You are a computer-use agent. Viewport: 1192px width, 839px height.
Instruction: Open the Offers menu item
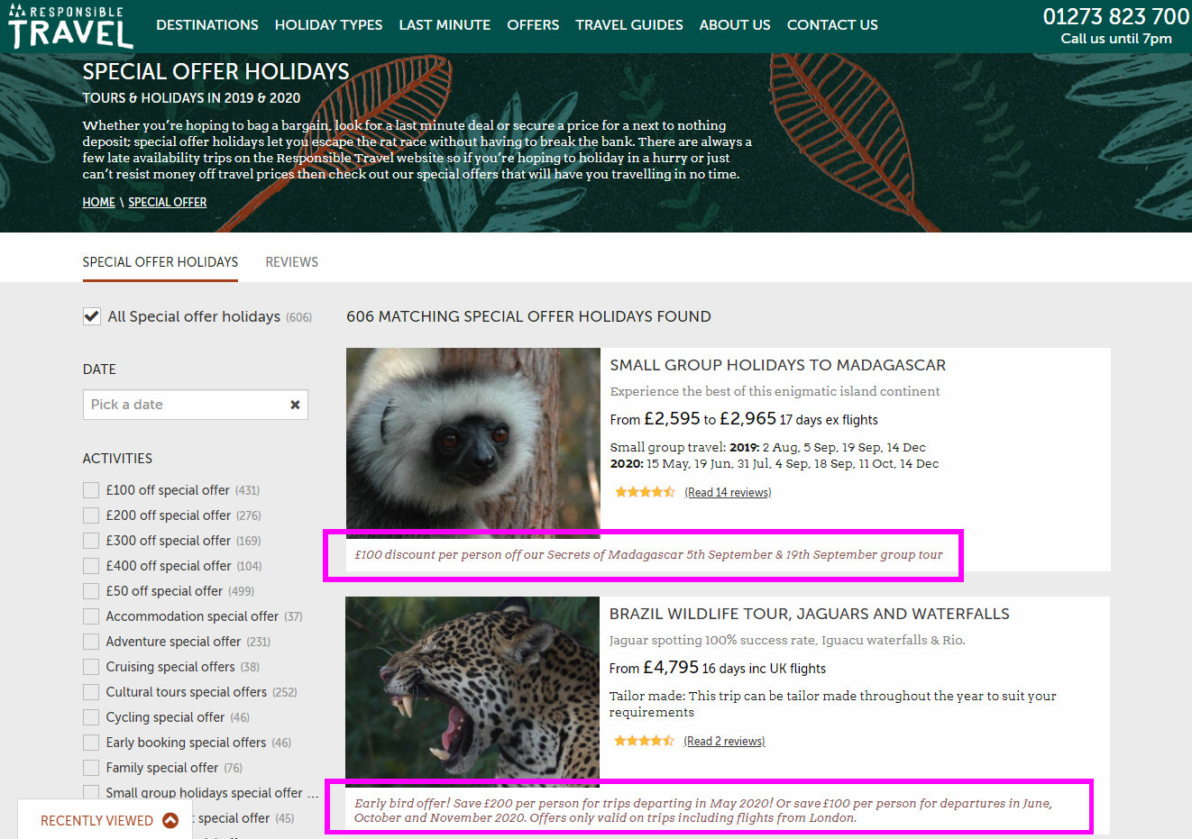(533, 25)
